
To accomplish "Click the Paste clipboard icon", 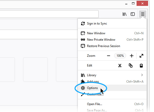I will pyautogui.click(x=141, y=65).
